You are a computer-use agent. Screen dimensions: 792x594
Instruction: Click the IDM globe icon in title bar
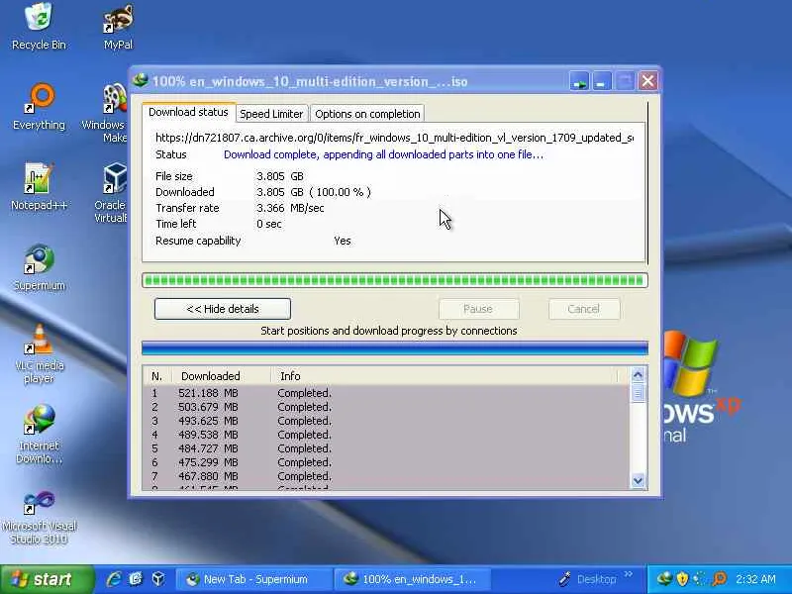pyautogui.click(x=141, y=81)
